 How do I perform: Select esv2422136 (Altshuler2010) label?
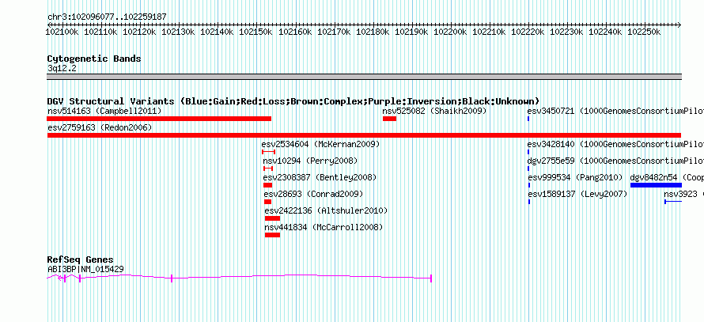326,210
